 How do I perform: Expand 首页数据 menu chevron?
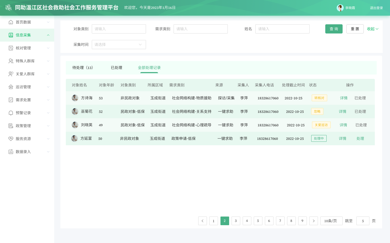pyautogui.click(x=48, y=22)
